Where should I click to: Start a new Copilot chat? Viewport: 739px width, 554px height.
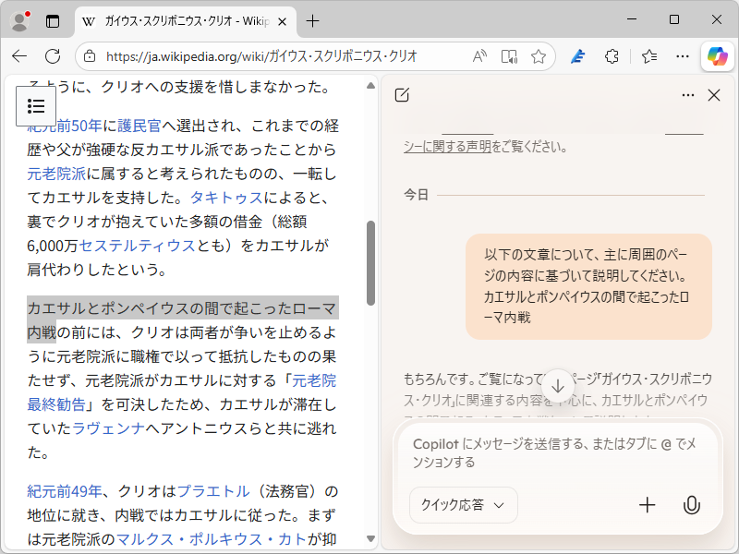point(402,95)
